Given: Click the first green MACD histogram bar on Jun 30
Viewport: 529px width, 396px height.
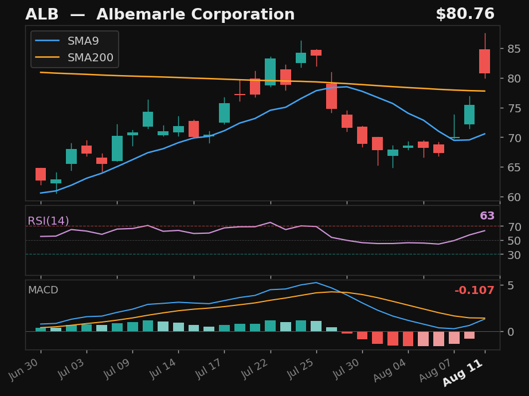Looking at the screenshot, I should click(41, 330).
